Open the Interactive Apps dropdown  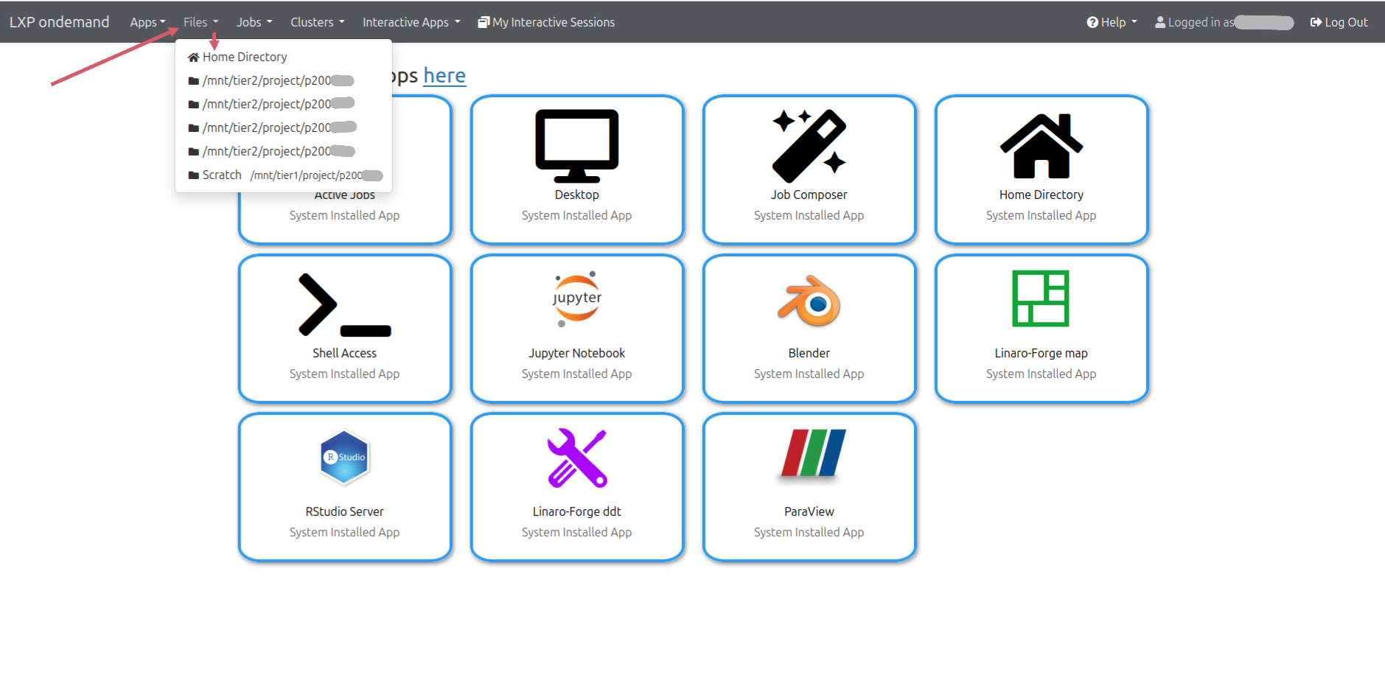pyautogui.click(x=411, y=22)
